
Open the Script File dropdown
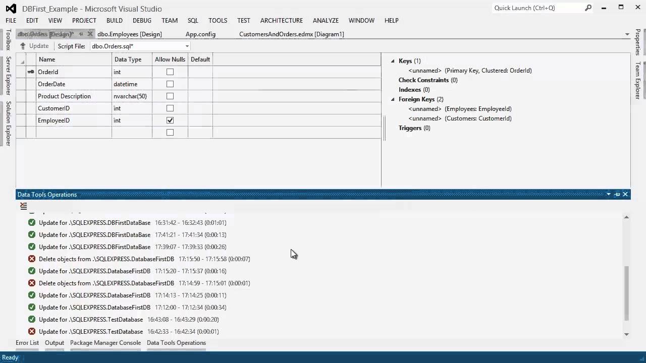click(x=187, y=46)
